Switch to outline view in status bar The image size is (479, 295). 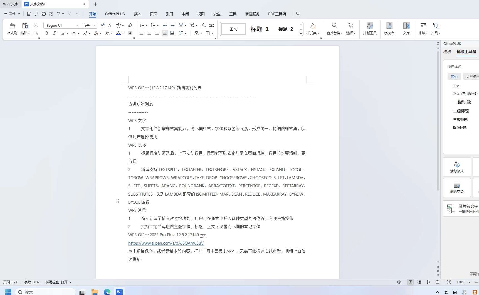419,282
